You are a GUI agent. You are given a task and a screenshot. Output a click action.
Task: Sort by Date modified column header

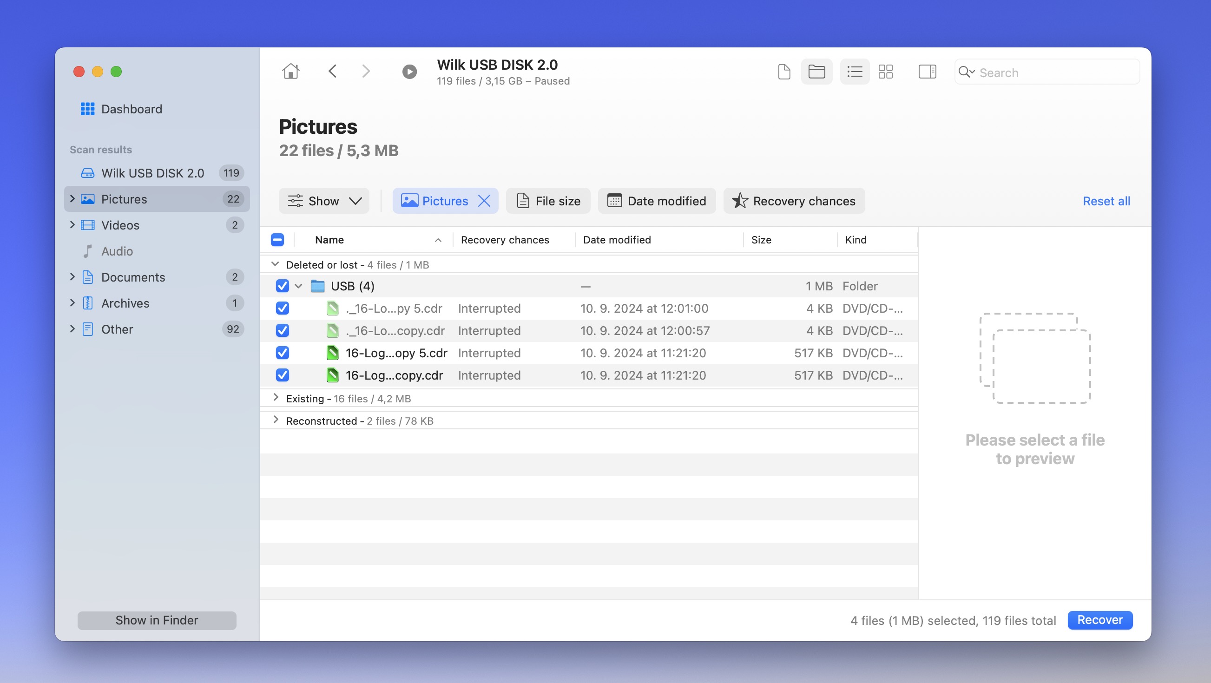[659, 240]
